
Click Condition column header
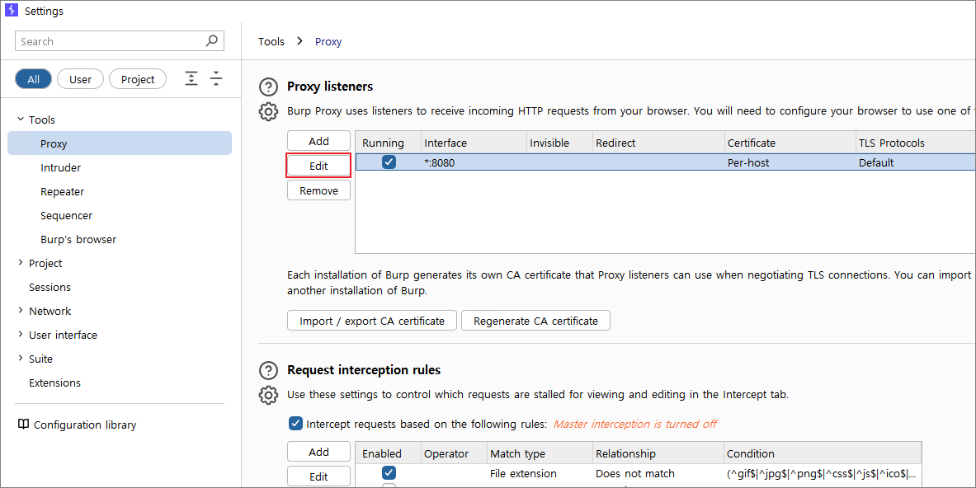(x=823, y=453)
